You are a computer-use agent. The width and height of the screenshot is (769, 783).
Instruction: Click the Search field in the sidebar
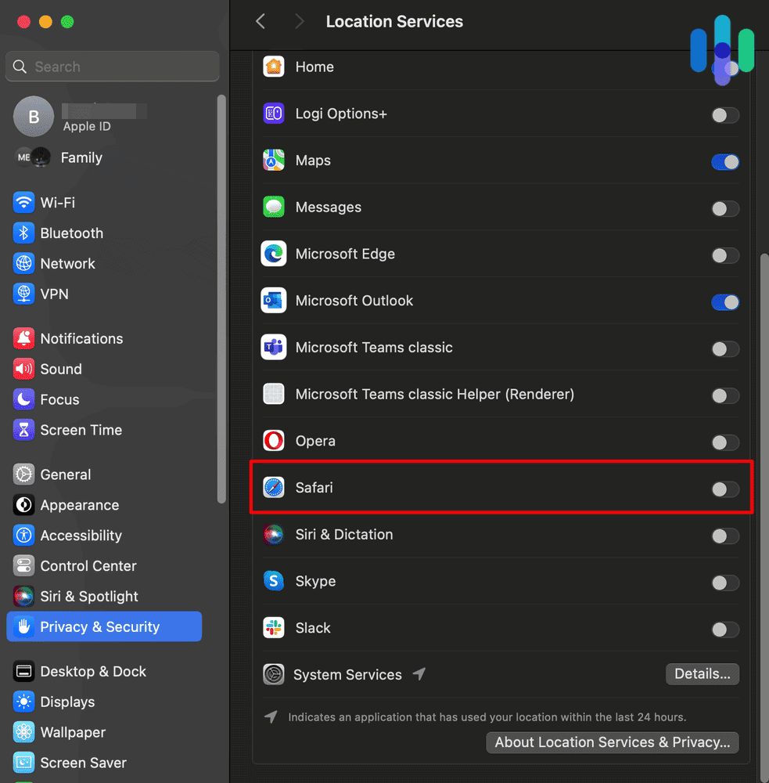(112, 67)
